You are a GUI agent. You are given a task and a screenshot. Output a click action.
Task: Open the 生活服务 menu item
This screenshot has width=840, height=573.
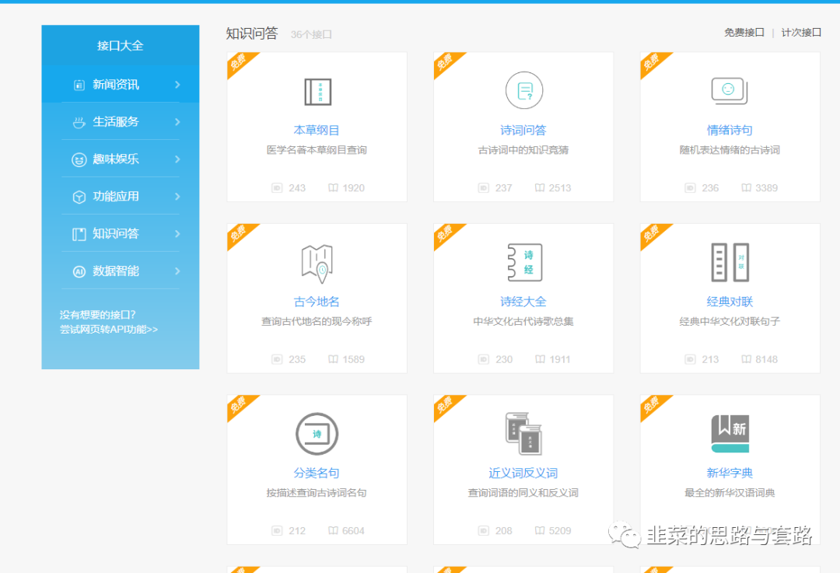click(121, 121)
